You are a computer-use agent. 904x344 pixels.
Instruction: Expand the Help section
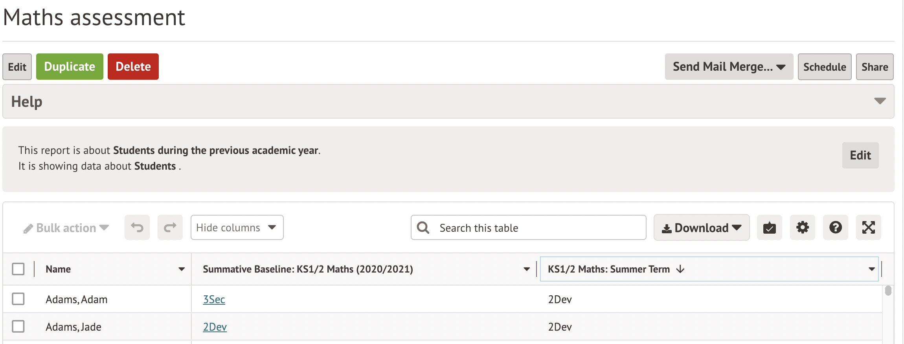pyautogui.click(x=880, y=101)
